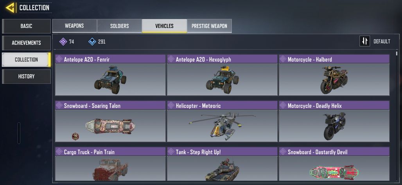Viewport: 402px width, 185px height.
Task: Click the sort order arrows icon
Action: (x=364, y=41)
